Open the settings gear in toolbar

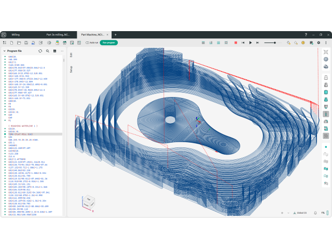click(x=319, y=43)
